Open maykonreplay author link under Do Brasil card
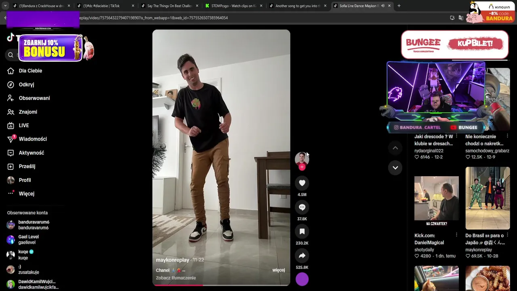The height and width of the screenshot is (291, 517). pos(479,250)
